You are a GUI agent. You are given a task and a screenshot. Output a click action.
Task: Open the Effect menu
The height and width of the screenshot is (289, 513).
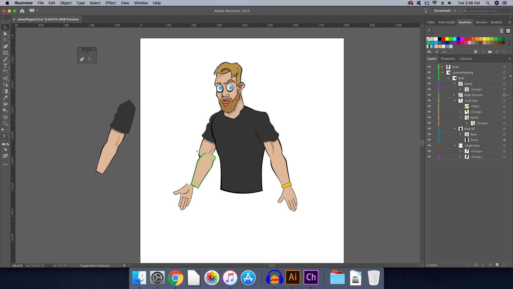(110, 3)
